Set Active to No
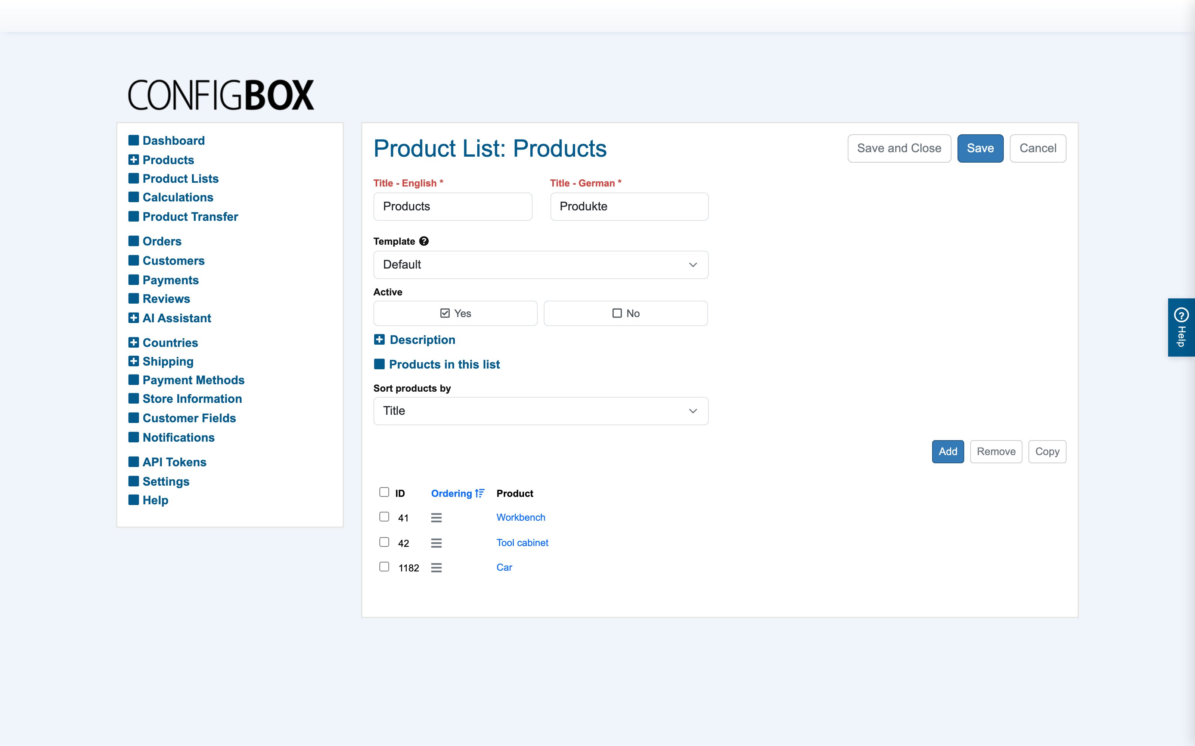This screenshot has width=1195, height=746. pyautogui.click(x=626, y=313)
